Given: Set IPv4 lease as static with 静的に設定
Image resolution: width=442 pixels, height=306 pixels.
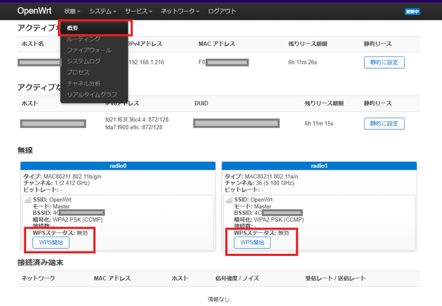Looking at the screenshot, I should 384,62.
